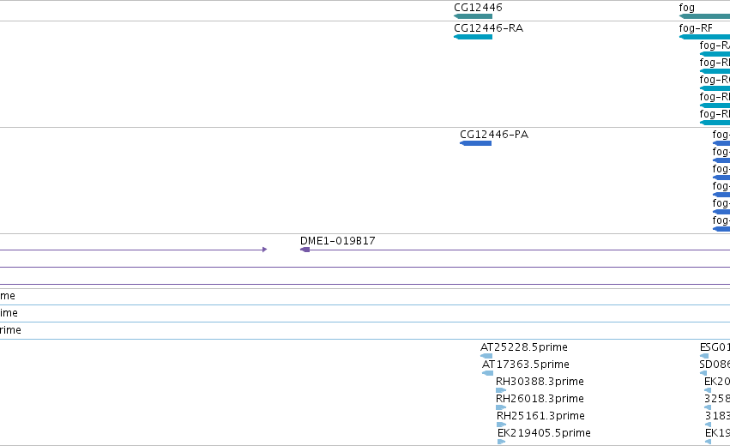Click the purple right-pointing arrowhead left of DME1-019B17
The width and height of the screenshot is (730, 446).
click(x=264, y=250)
